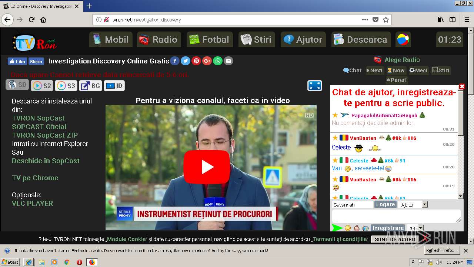Screen dimensions: 474x267
Task: Open the Firefox library
Action: pos(441,20)
